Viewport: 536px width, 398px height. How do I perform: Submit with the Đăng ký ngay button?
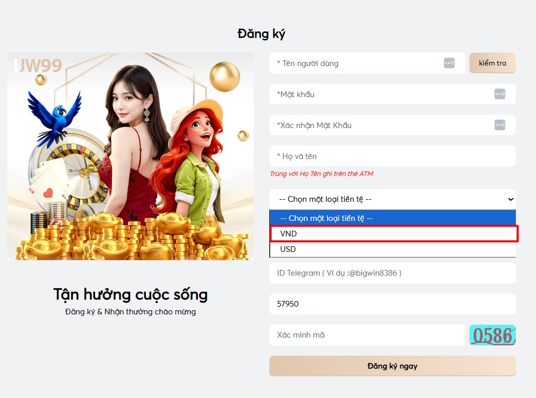pyautogui.click(x=393, y=366)
